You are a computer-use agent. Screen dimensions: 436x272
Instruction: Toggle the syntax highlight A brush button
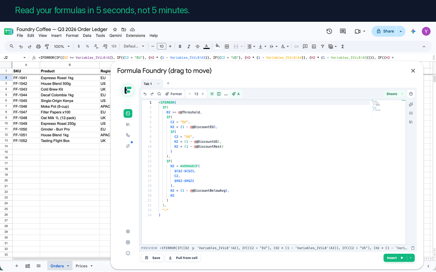[236, 94]
